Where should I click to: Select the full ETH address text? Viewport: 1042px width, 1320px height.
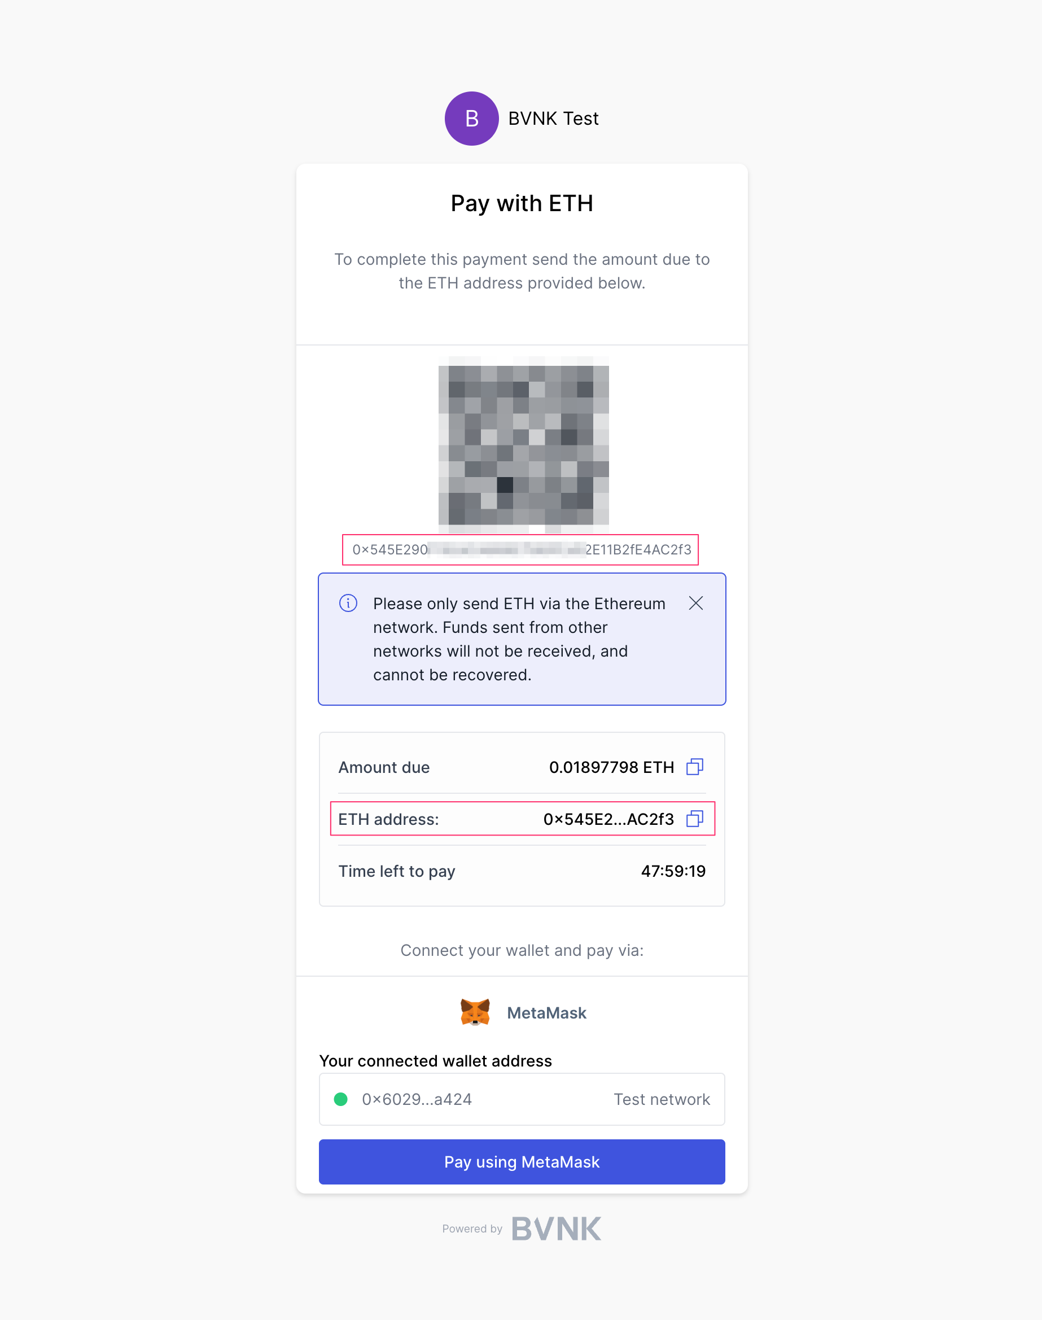click(x=521, y=550)
